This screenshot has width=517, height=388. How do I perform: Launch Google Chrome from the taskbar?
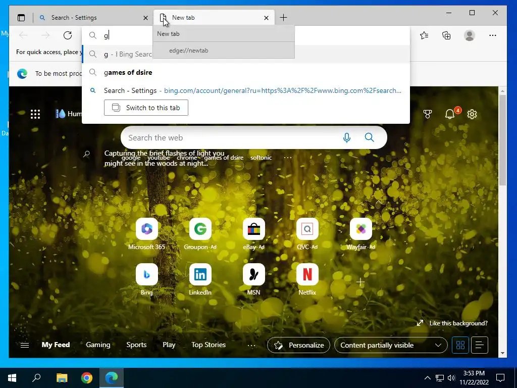(x=87, y=378)
